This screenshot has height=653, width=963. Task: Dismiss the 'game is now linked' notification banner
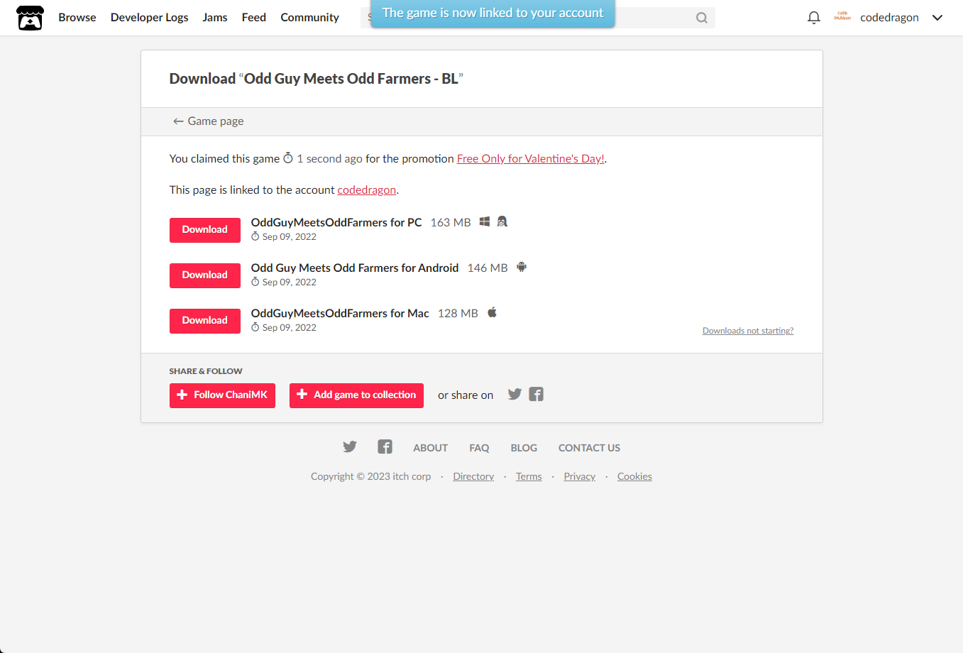[493, 13]
